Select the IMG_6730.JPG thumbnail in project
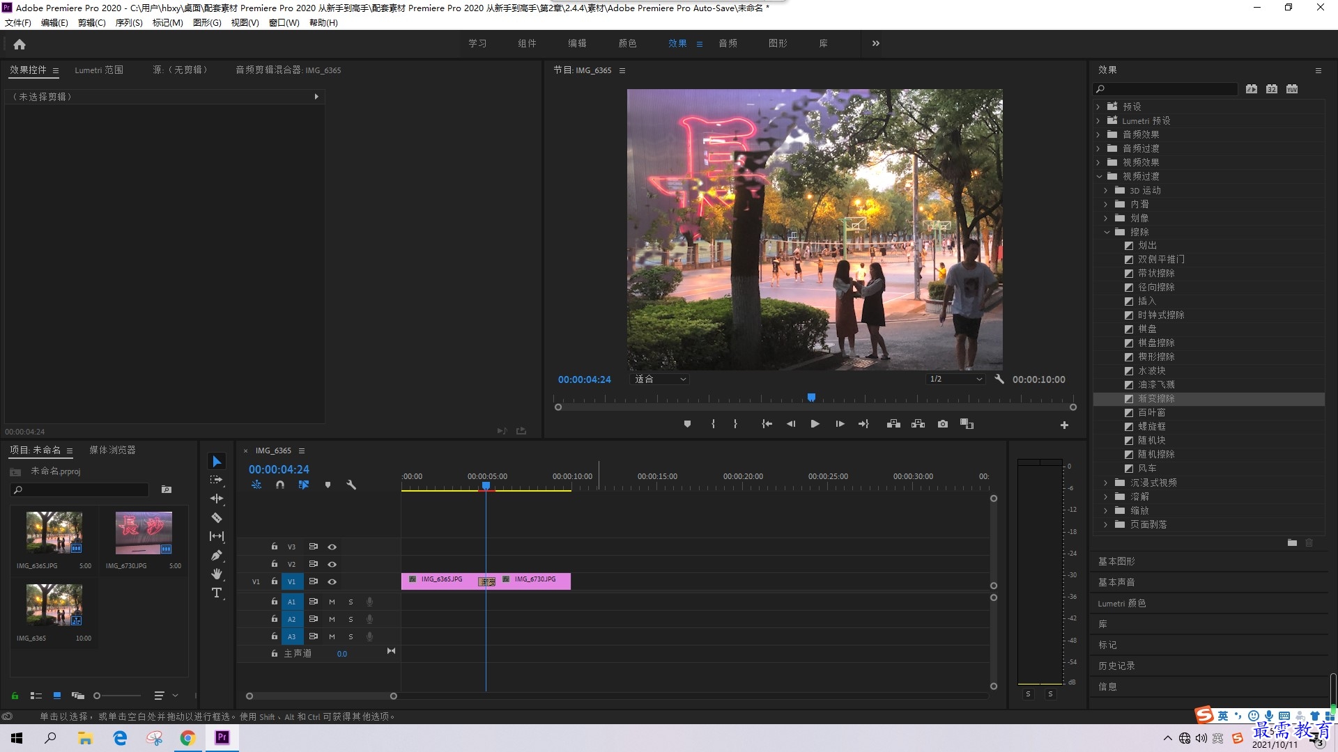 144,533
